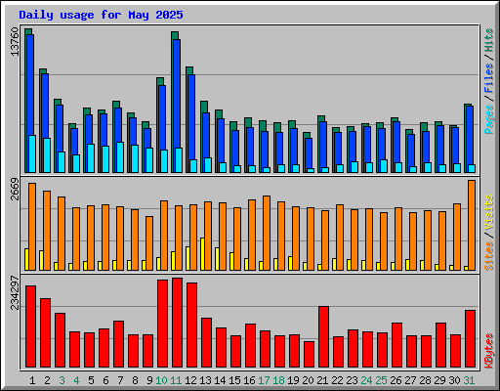
Task: Click the KBytes legend label
Action: pos(489,351)
